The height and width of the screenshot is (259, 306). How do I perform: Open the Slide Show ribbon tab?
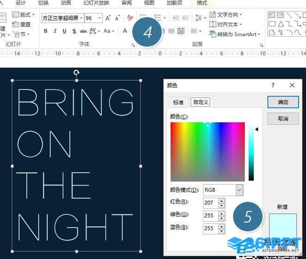click(96, 3)
